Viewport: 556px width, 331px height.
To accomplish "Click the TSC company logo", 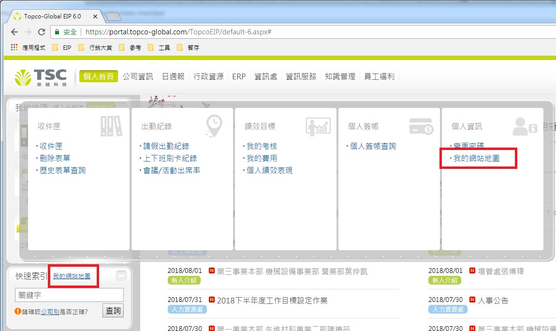I will [x=41, y=77].
